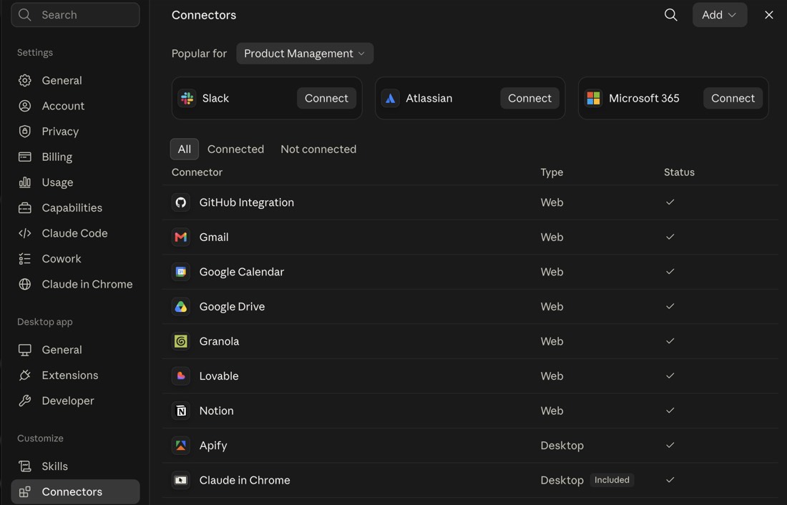The image size is (787, 505).
Task: Click the globe icon for Claude in Chrome
Action: tap(24, 284)
